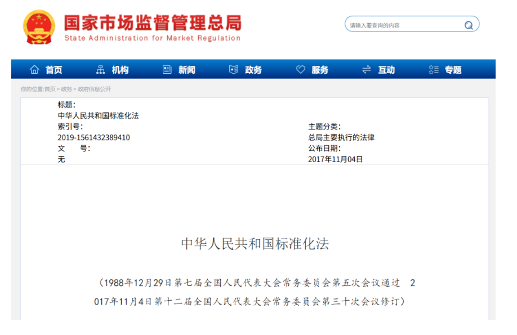This screenshot has height=335, width=517.
Task: Click the document icon beside 政务
Action: pyautogui.click(x=234, y=70)
